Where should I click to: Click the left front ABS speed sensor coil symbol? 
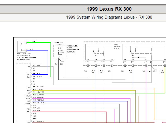[22, 47]
